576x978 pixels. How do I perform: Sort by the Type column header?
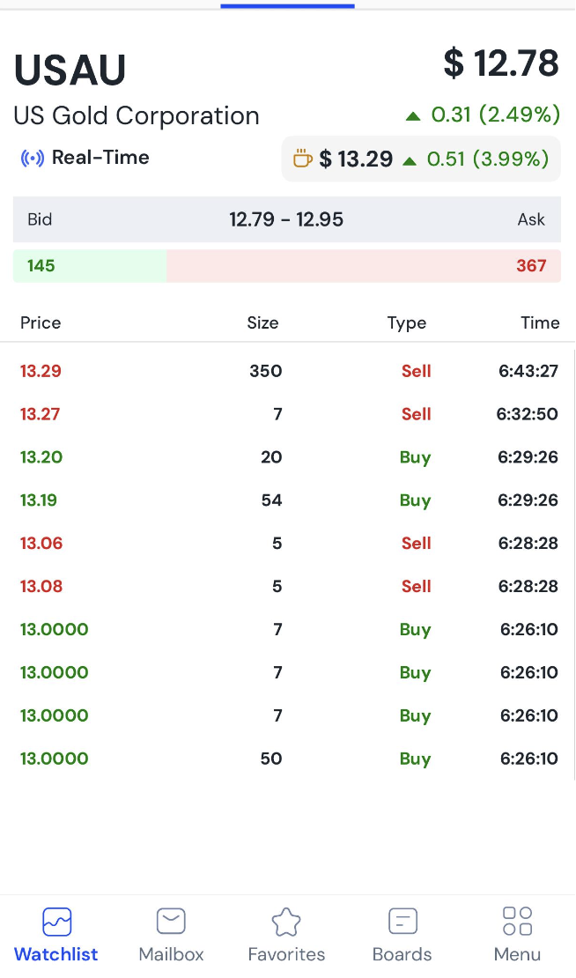[x=406, y=323]
